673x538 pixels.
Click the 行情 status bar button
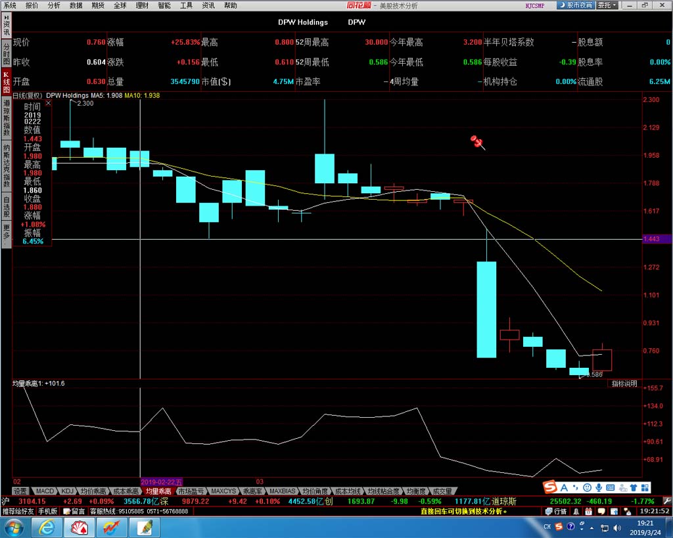pyautogui.click(x=556, y=512)
